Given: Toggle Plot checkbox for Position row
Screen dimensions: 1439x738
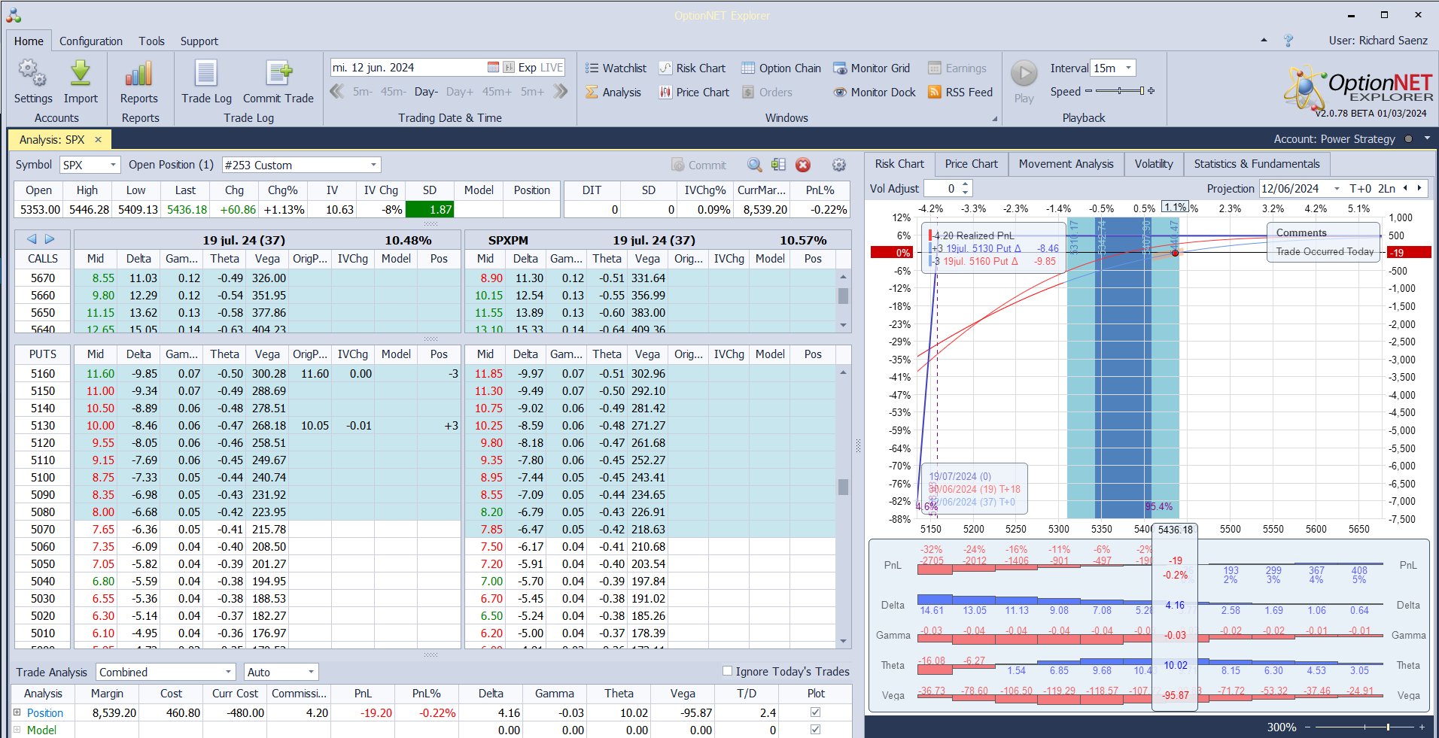Looking at the screenshot, I should click(815, 712).
